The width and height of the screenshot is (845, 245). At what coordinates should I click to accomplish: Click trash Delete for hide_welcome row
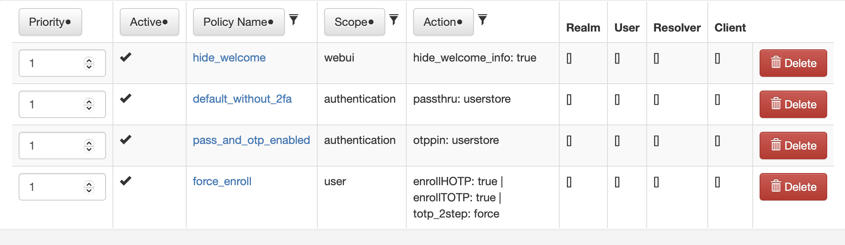[793, 63]
